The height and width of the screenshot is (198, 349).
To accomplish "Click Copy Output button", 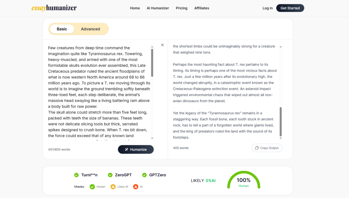I will click(x=267, y=148).
